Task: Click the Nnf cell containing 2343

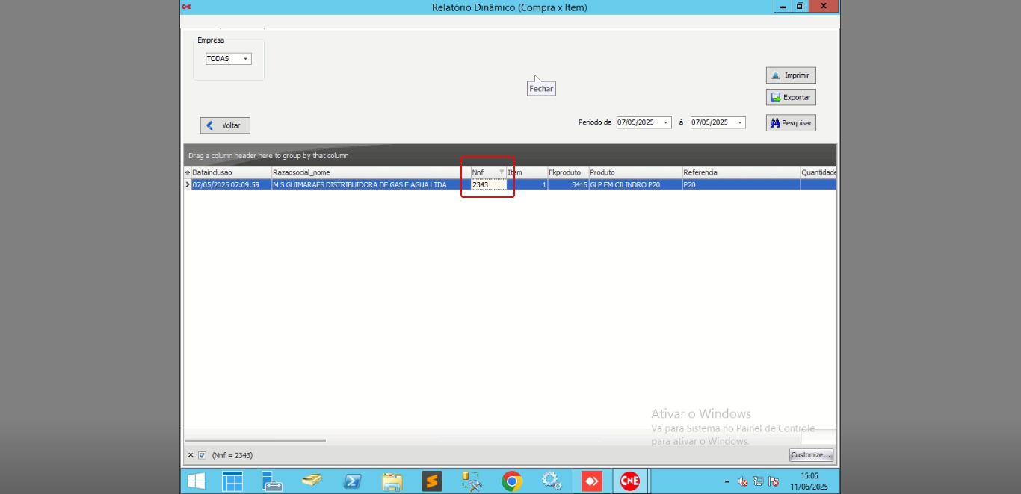Action: pyautogui.click(x=488, y=184)
